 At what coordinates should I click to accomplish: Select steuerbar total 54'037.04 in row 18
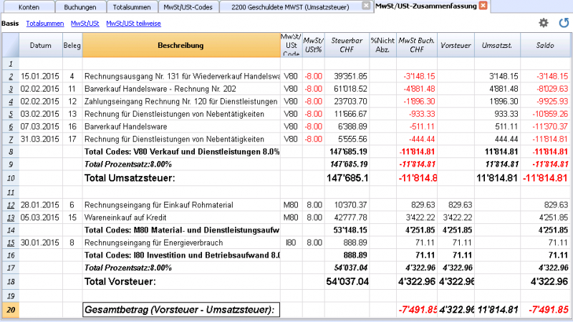click(x=347, y=281)
